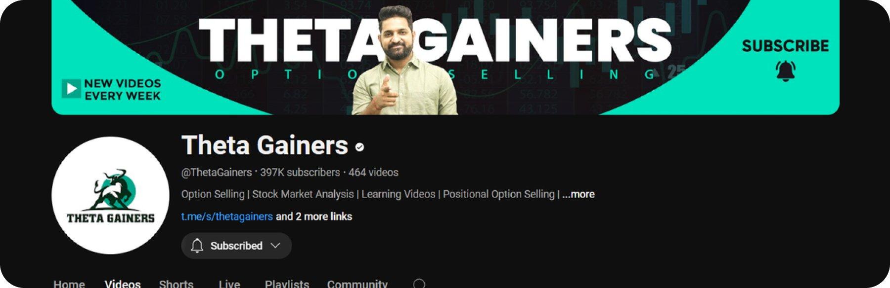
Task: Show the 'and 2 more links' list
Action: [x=314, y=216]
